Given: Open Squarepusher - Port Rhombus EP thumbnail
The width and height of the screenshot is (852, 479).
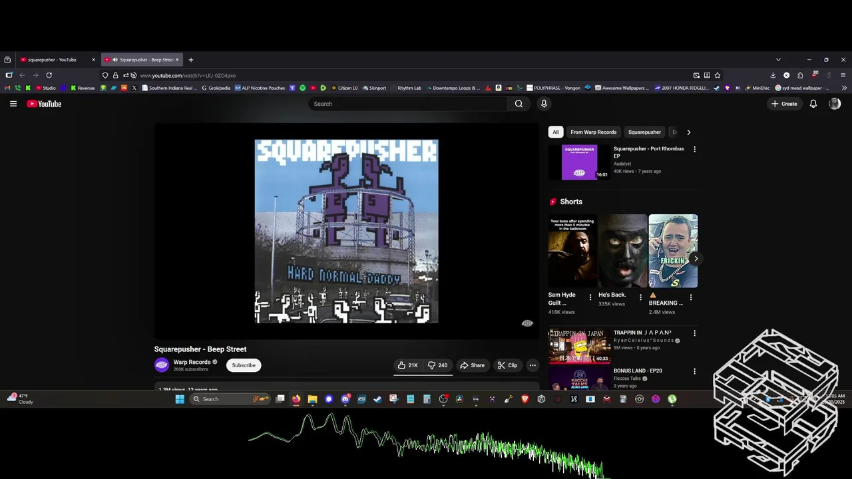Looking at the screenshot, I should [x=579, y=162].
